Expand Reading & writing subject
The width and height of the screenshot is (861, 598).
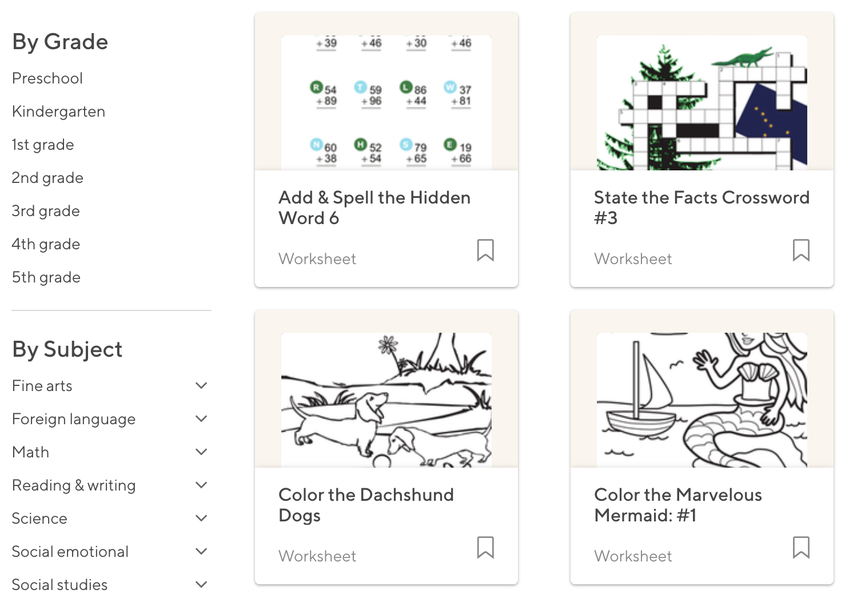coord(201,485)
